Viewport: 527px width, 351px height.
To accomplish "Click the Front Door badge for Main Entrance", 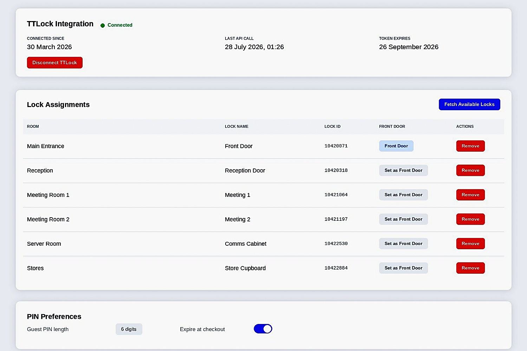I will [x=396, y=146].
